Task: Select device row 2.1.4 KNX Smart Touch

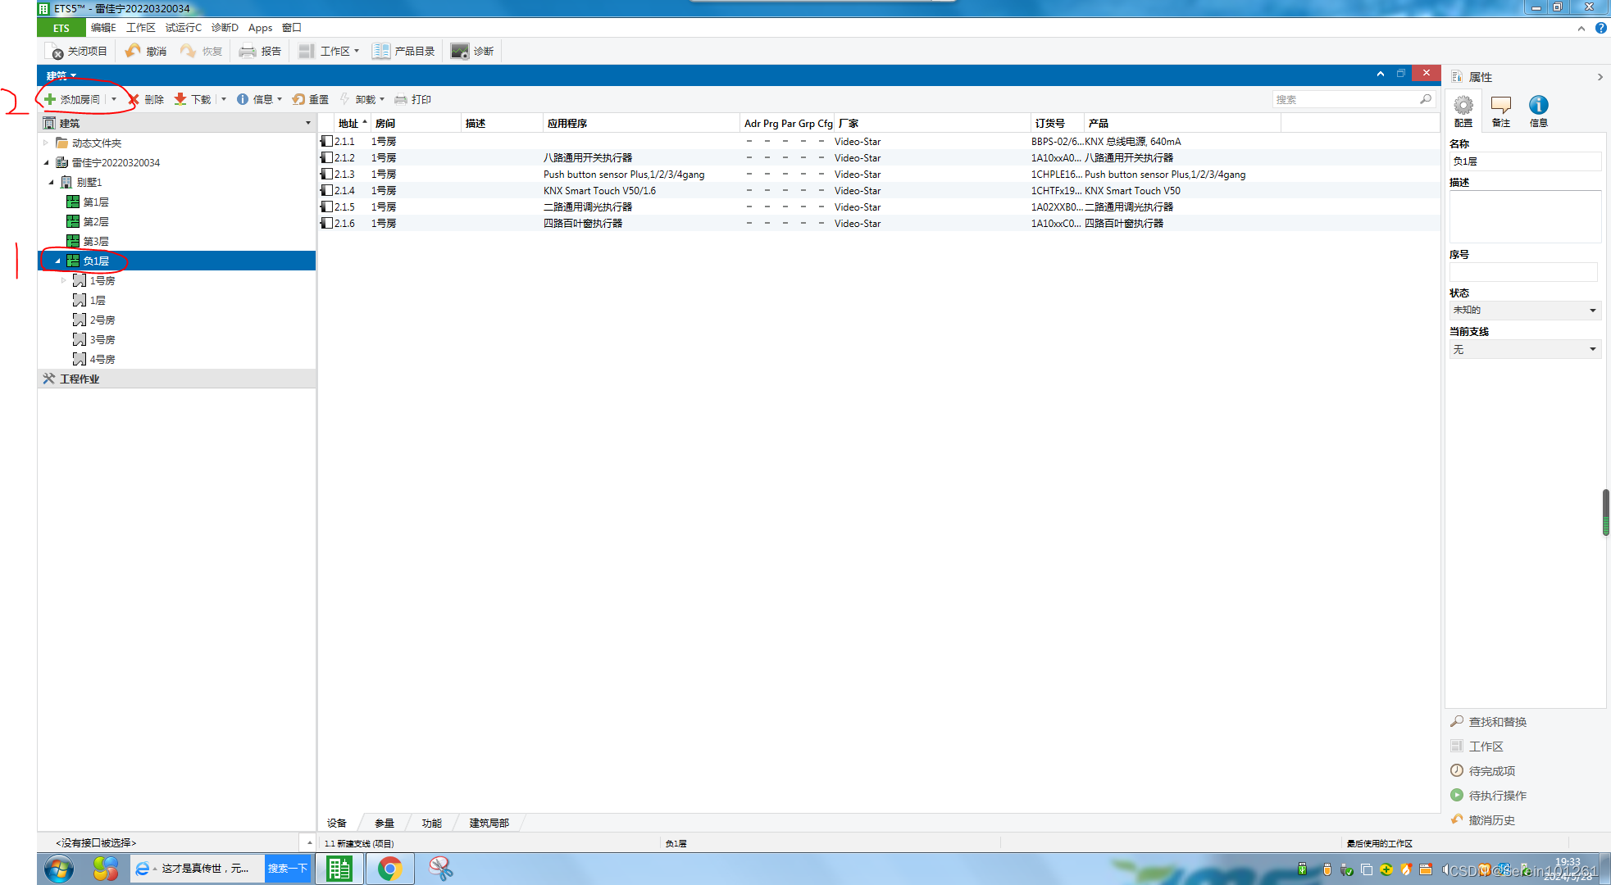Action: (598, 190)
